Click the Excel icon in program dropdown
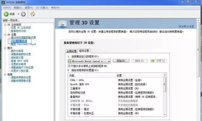202x121 pixels. [x=70, y=61]
